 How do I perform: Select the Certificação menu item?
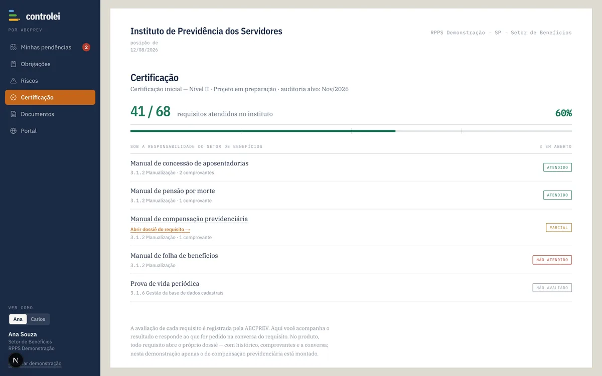tap(50, 97)
